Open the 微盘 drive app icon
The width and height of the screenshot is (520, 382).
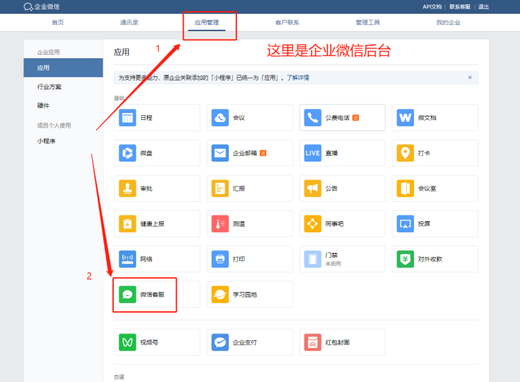[x=128, y=153]
